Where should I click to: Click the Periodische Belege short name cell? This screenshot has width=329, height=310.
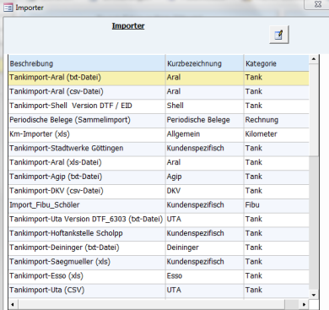[x=204, y=120]
